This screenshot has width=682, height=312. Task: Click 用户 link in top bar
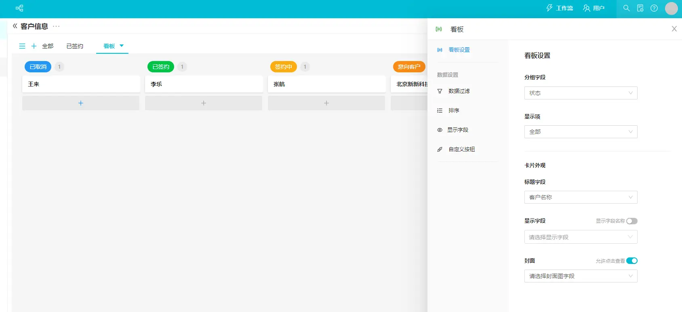tap(599, 8)
